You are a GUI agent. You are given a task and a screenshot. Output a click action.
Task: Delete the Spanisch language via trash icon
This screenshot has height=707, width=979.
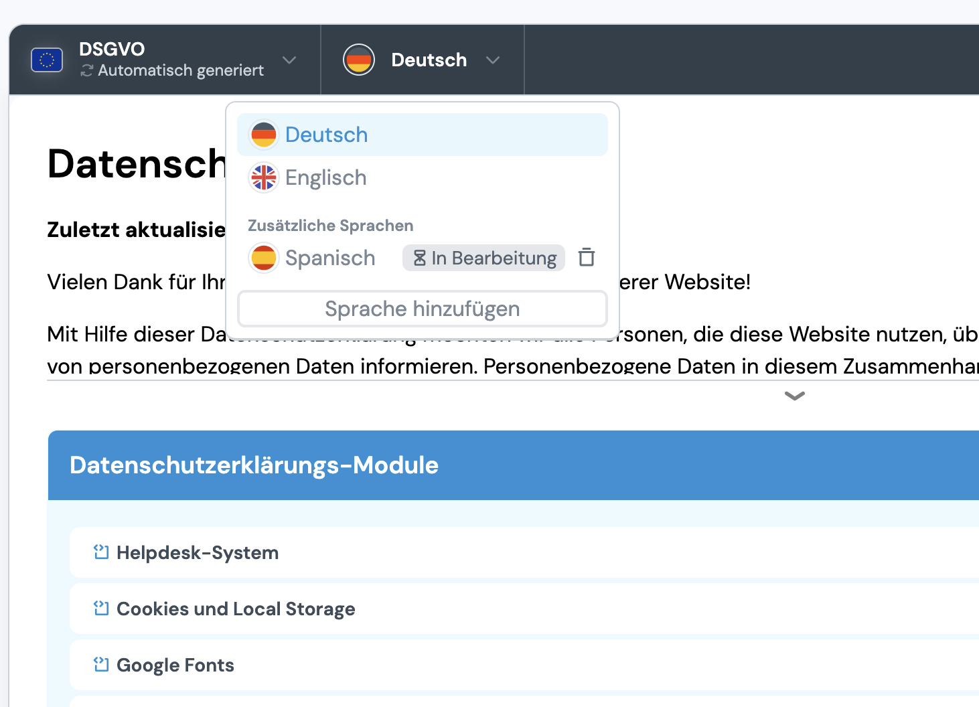pos(587,257)
